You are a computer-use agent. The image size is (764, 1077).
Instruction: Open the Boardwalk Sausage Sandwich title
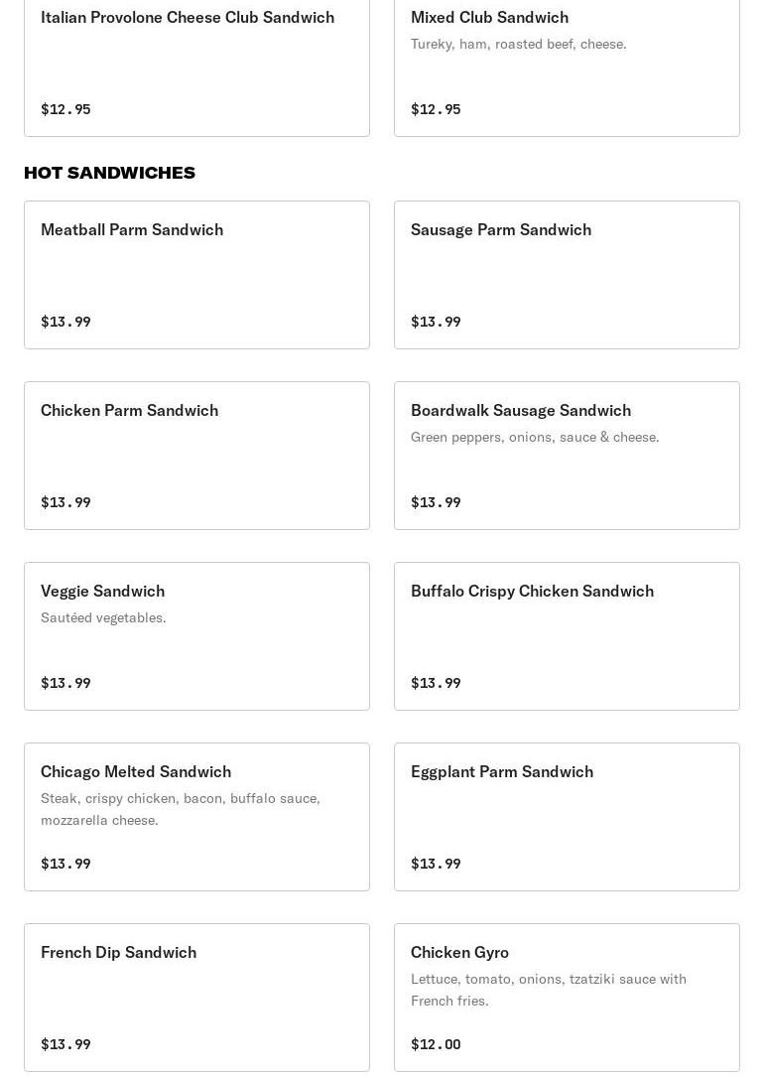tap(521, 411)
